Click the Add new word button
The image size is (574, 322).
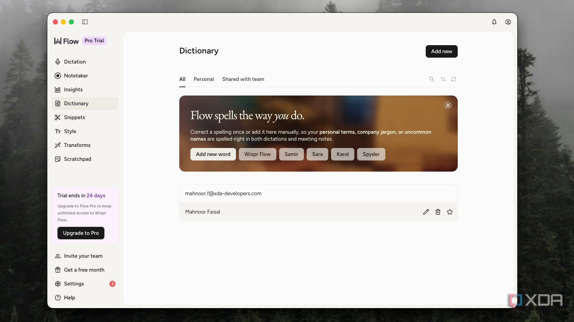click(x=213, y=154)
